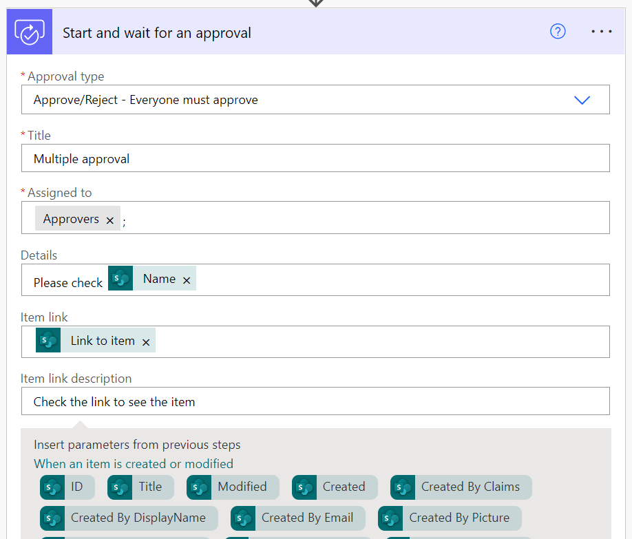Click the SharePoint icon beside Modified
The height and width of the screenshot is (539, 632).
(x=199, y=487)
